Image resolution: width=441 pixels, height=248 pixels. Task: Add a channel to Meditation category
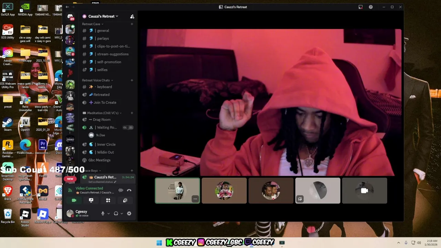click(x=132, y=113)
